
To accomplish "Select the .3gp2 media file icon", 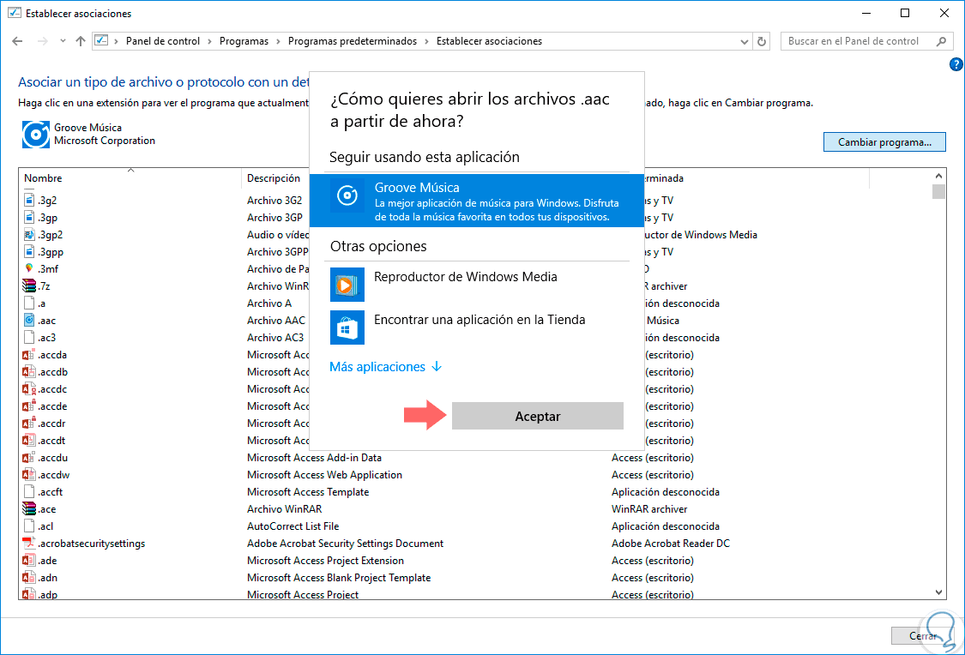I will point(29,234).
